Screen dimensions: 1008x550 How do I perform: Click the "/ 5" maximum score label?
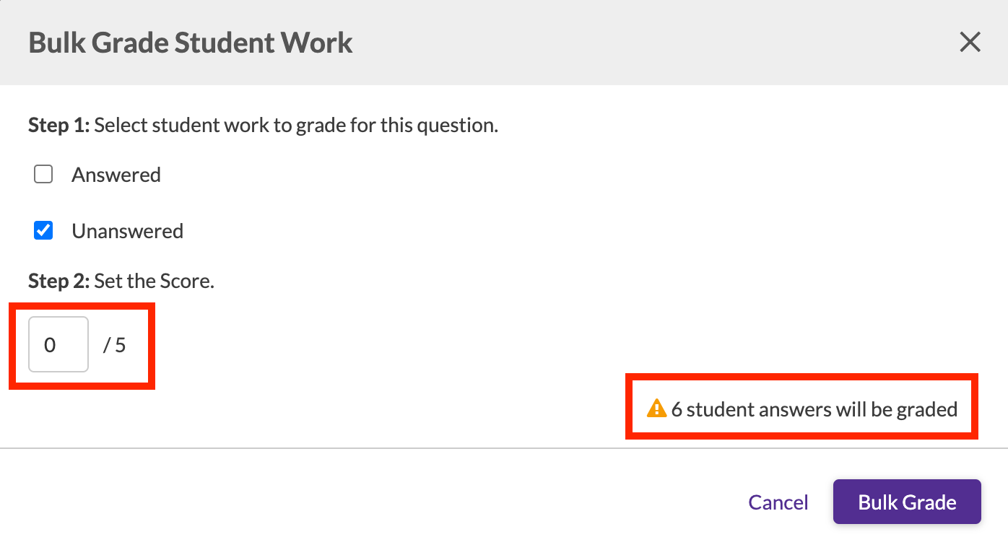click(x=114, y=345)
